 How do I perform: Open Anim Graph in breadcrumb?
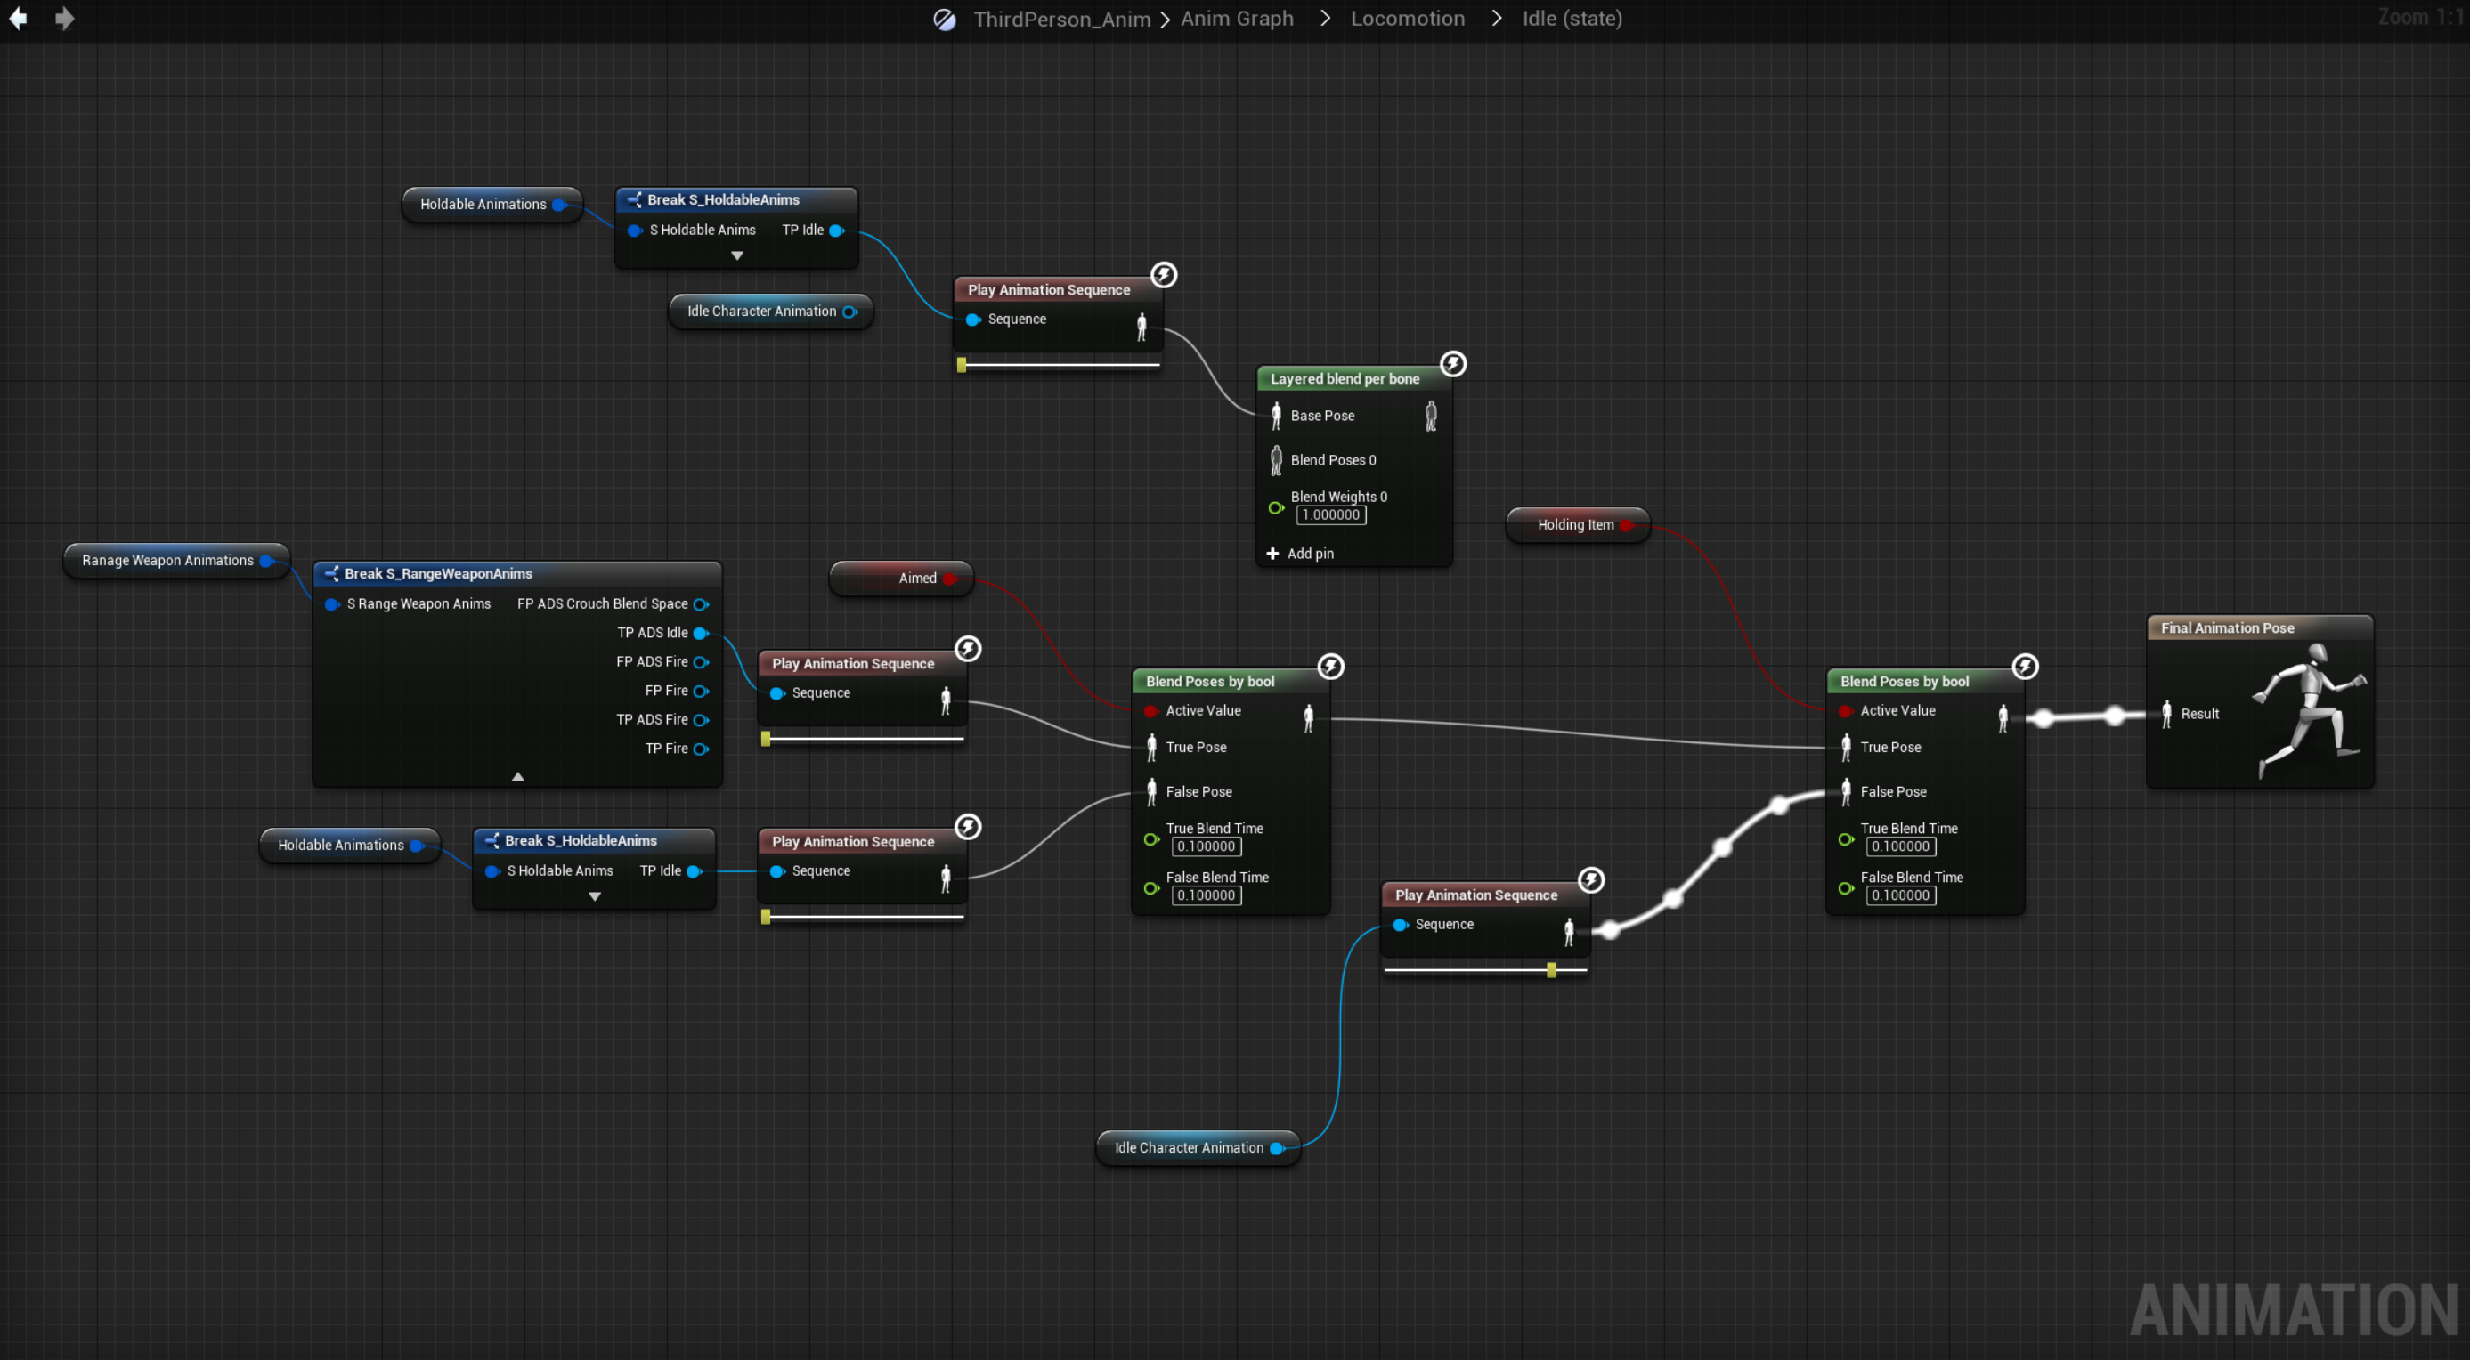click(x=1236, y=18)
